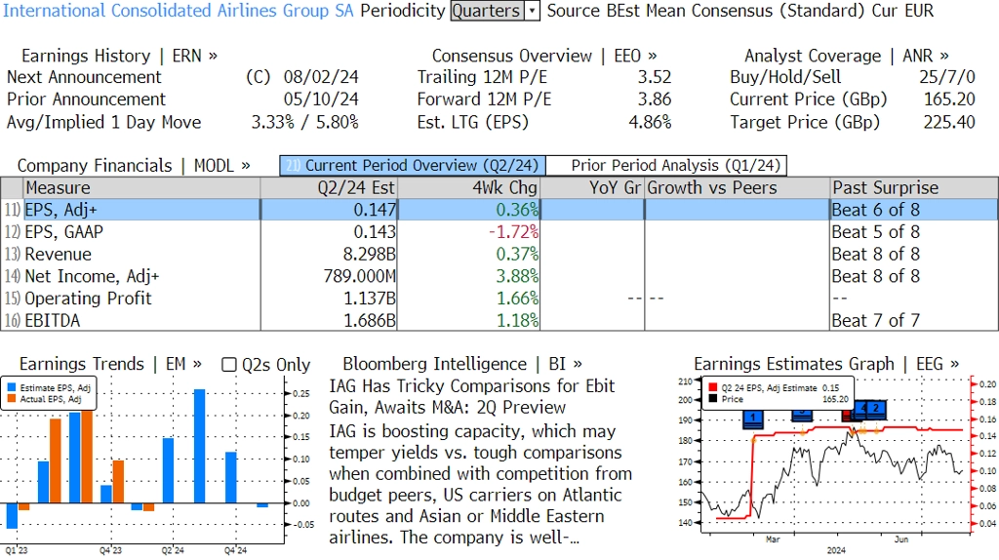Click the 4Wk Chg column header
The image size is (999, 560).
point(469,188)
